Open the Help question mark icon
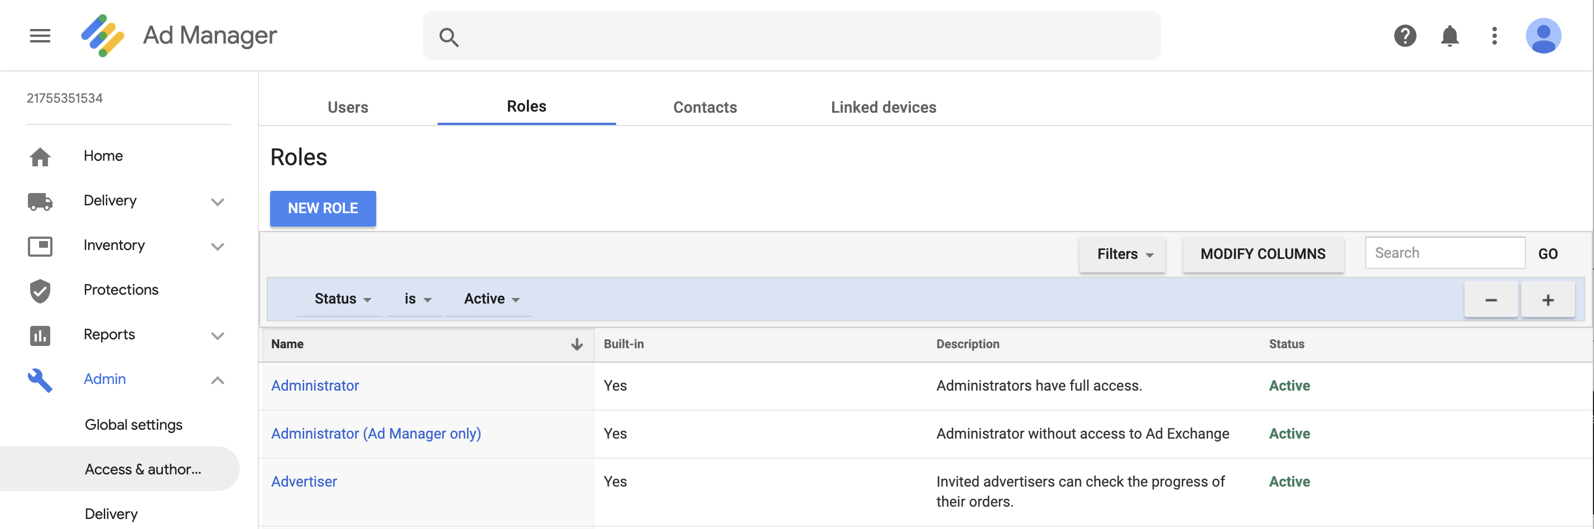The image size is (1594, 529). [1405, 36]
